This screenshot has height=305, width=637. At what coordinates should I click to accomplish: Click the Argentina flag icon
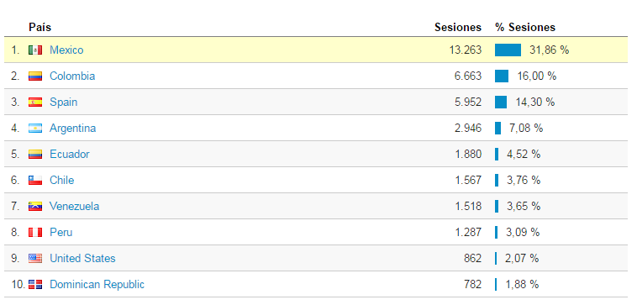[35, 129]
